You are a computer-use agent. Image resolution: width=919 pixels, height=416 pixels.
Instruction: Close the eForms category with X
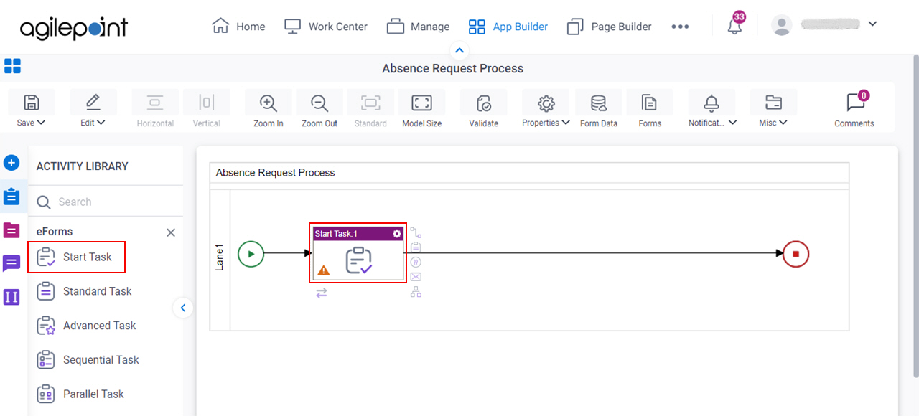click(171, 232)
